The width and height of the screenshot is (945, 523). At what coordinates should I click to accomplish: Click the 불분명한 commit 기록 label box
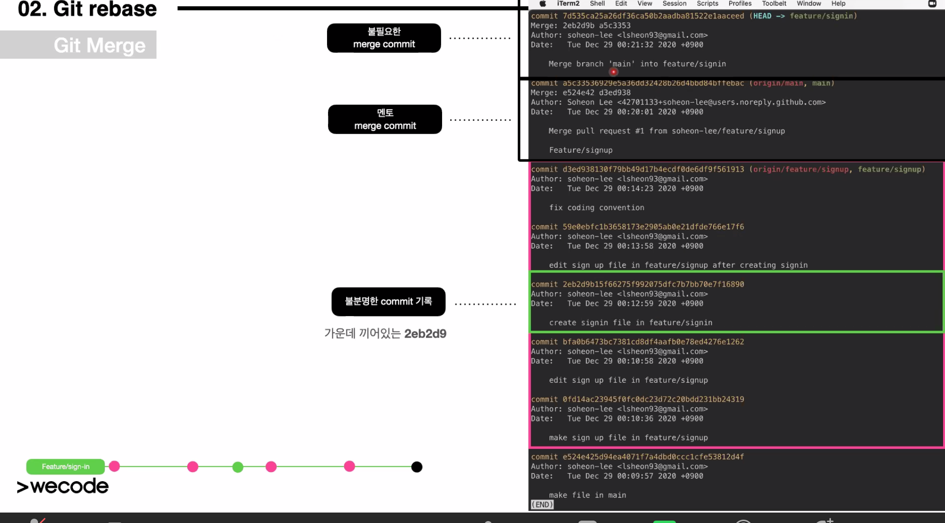click(x=388, y=302)
